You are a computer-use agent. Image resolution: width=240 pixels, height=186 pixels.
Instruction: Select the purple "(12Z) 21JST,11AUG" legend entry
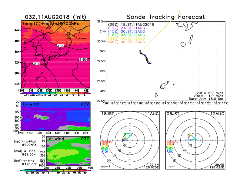pos(126,28)
